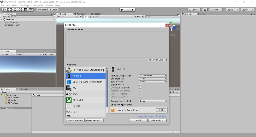Open the Shaded draw mode dropdown
The image size is (256, 137).
click(x=67, y=17)
